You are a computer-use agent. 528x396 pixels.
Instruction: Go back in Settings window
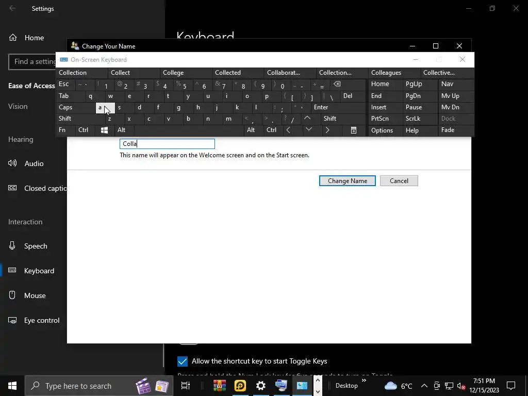point(12,8)
